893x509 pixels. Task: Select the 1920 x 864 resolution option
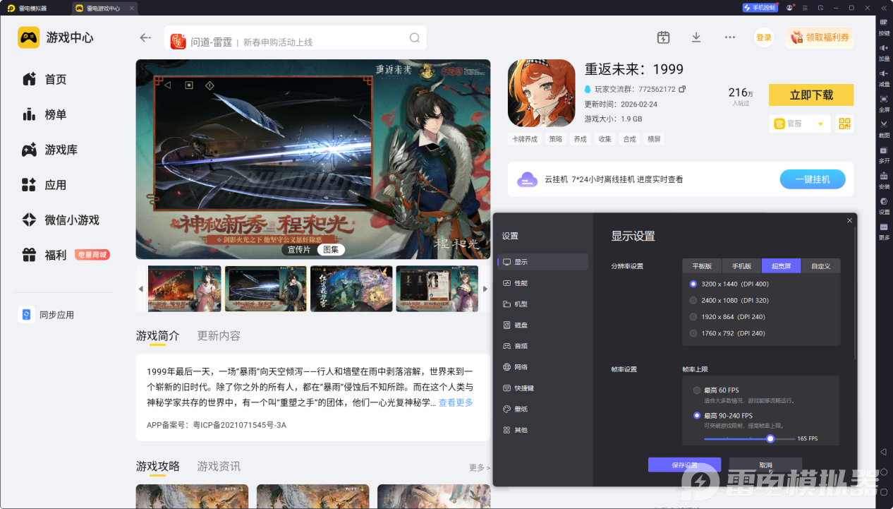tap(693, 317)
